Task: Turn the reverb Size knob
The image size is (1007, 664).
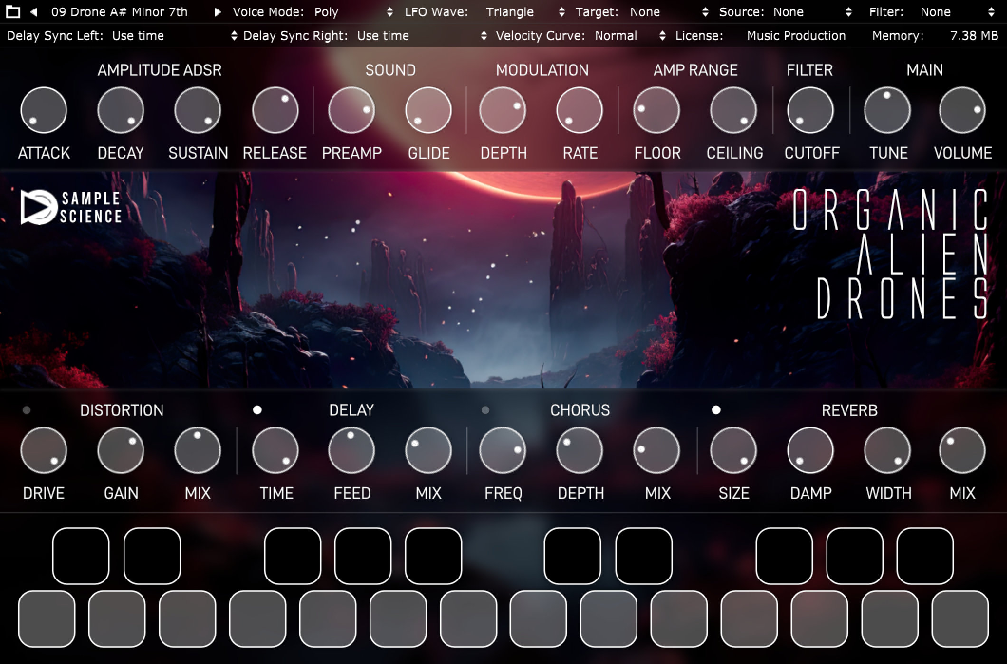Action: [x=733, y=450]
